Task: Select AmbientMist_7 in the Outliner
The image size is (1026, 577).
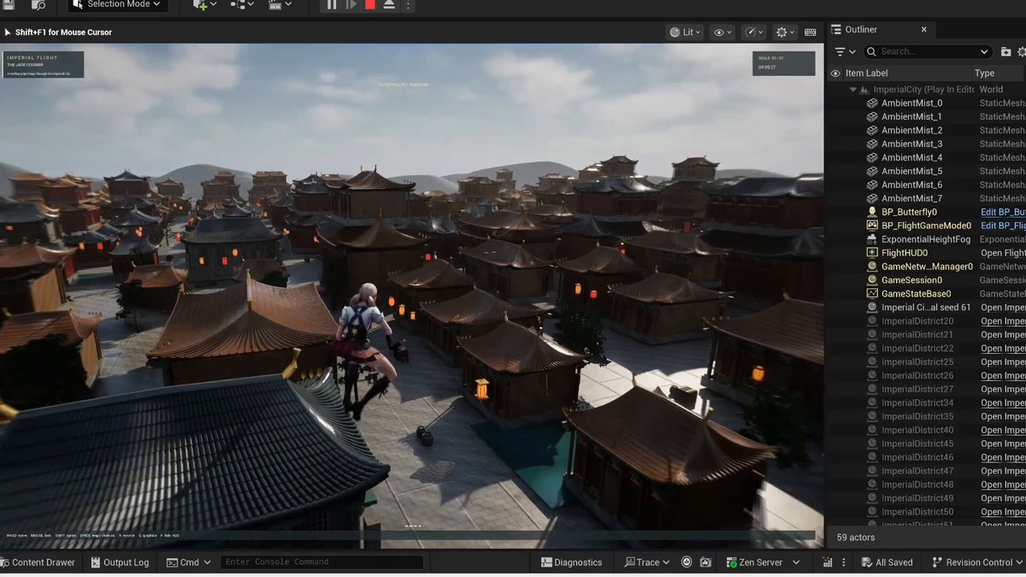Action: click(x=911, y=198)
